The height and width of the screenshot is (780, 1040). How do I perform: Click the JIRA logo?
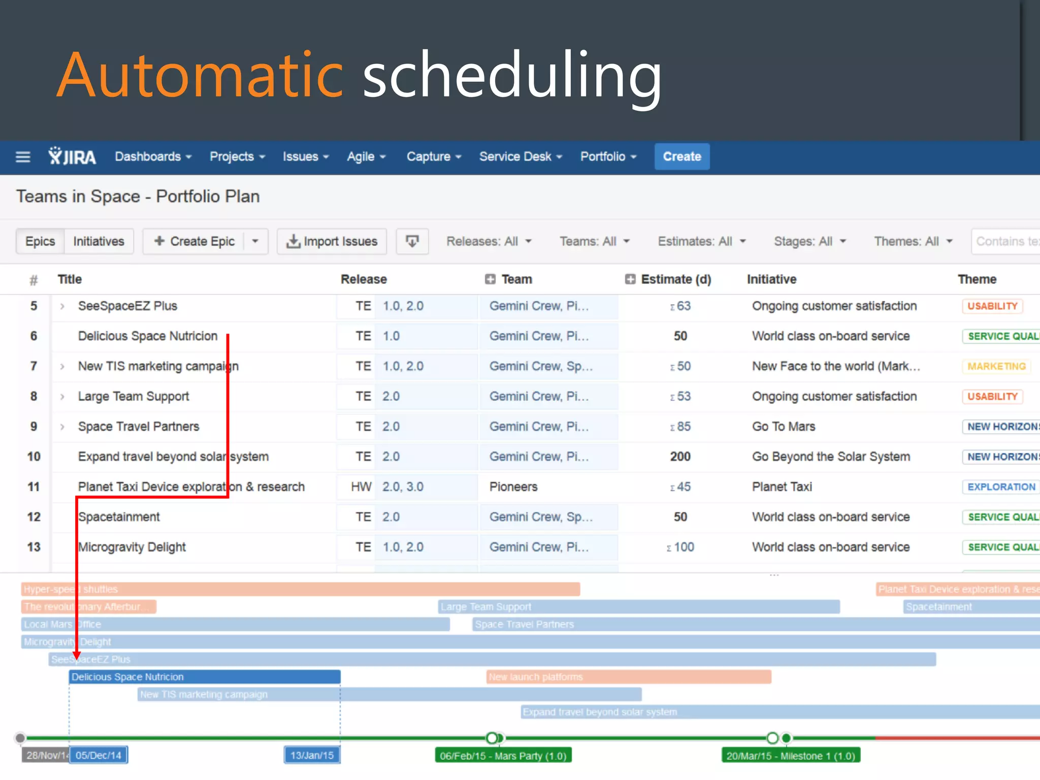(x=72, y=156)
